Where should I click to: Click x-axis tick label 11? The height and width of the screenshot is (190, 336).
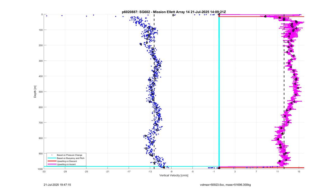277,172
